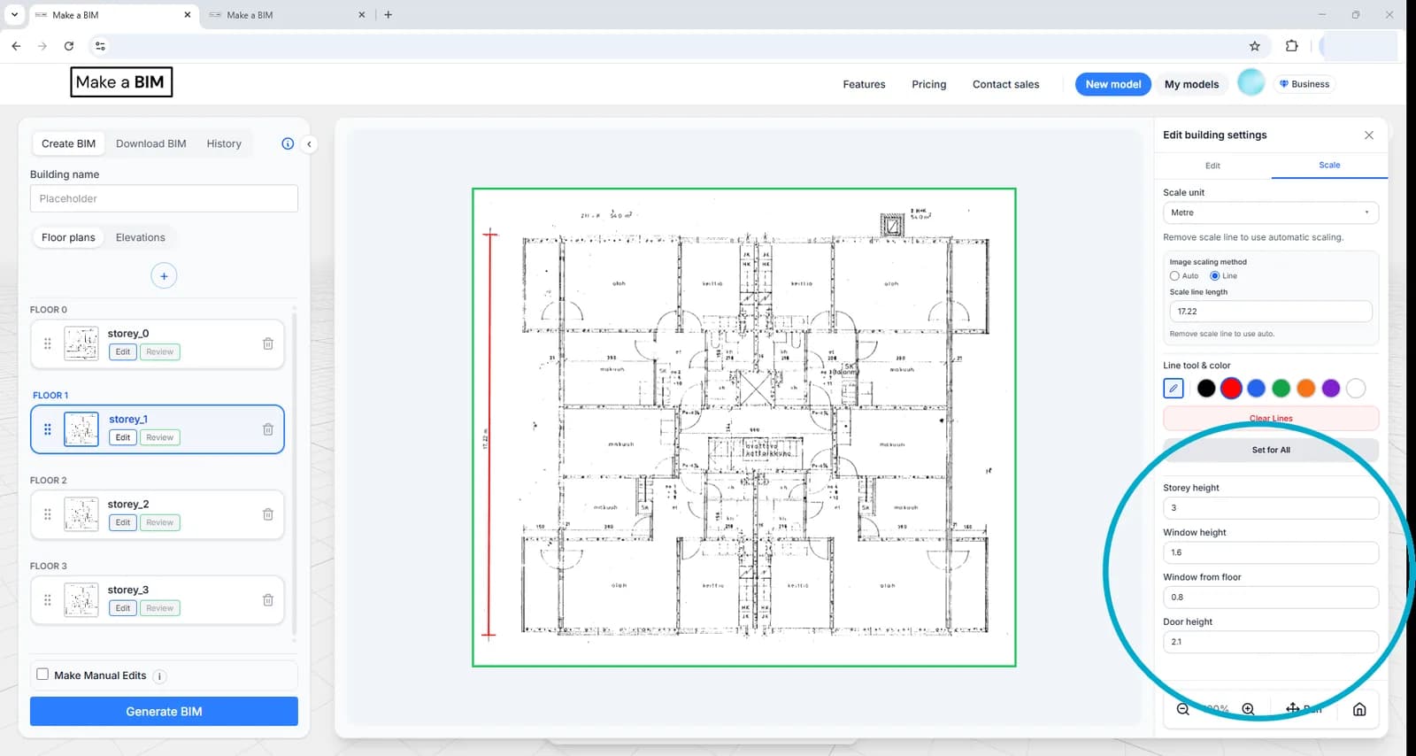Click the New model button
Image resolution: width=1416 pixels, height=756 pixels.
[x=1113, y=84]
